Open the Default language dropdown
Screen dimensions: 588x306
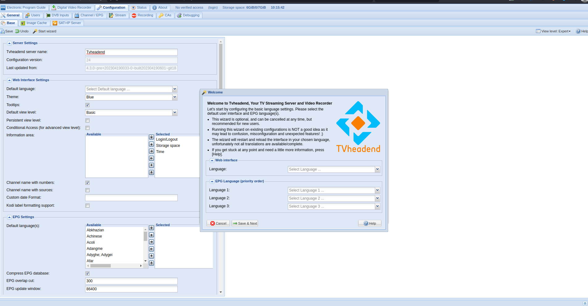(x=175, y=89)
